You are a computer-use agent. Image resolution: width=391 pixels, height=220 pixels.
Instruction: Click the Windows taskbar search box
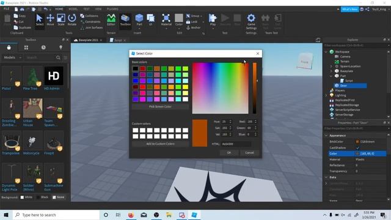coord(56,215)
